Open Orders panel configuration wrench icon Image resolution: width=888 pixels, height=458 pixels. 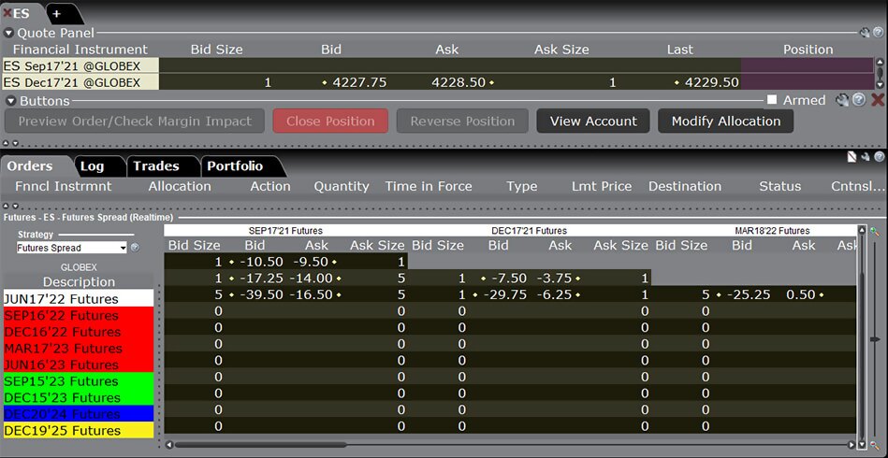(x=866, y=157)
